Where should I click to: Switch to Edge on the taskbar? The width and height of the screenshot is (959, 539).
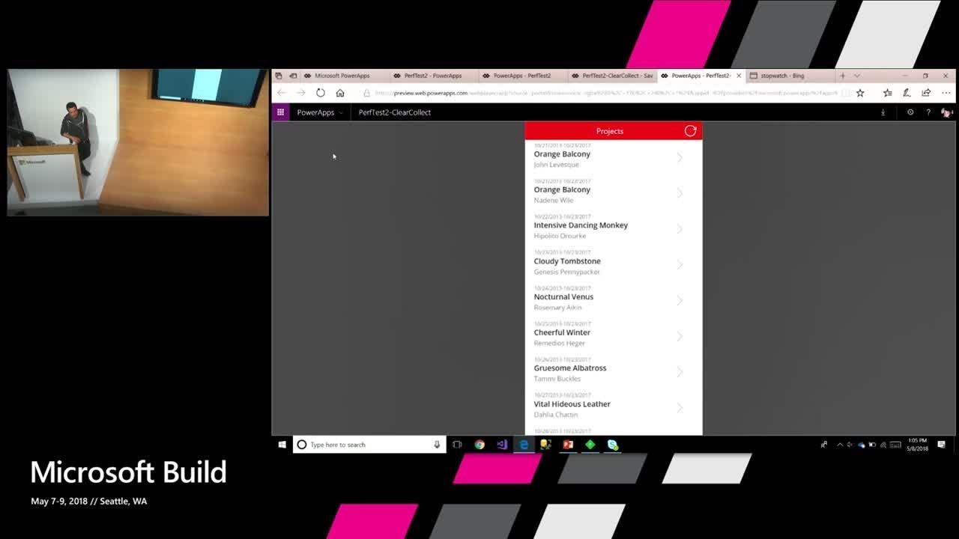[524, 445]
